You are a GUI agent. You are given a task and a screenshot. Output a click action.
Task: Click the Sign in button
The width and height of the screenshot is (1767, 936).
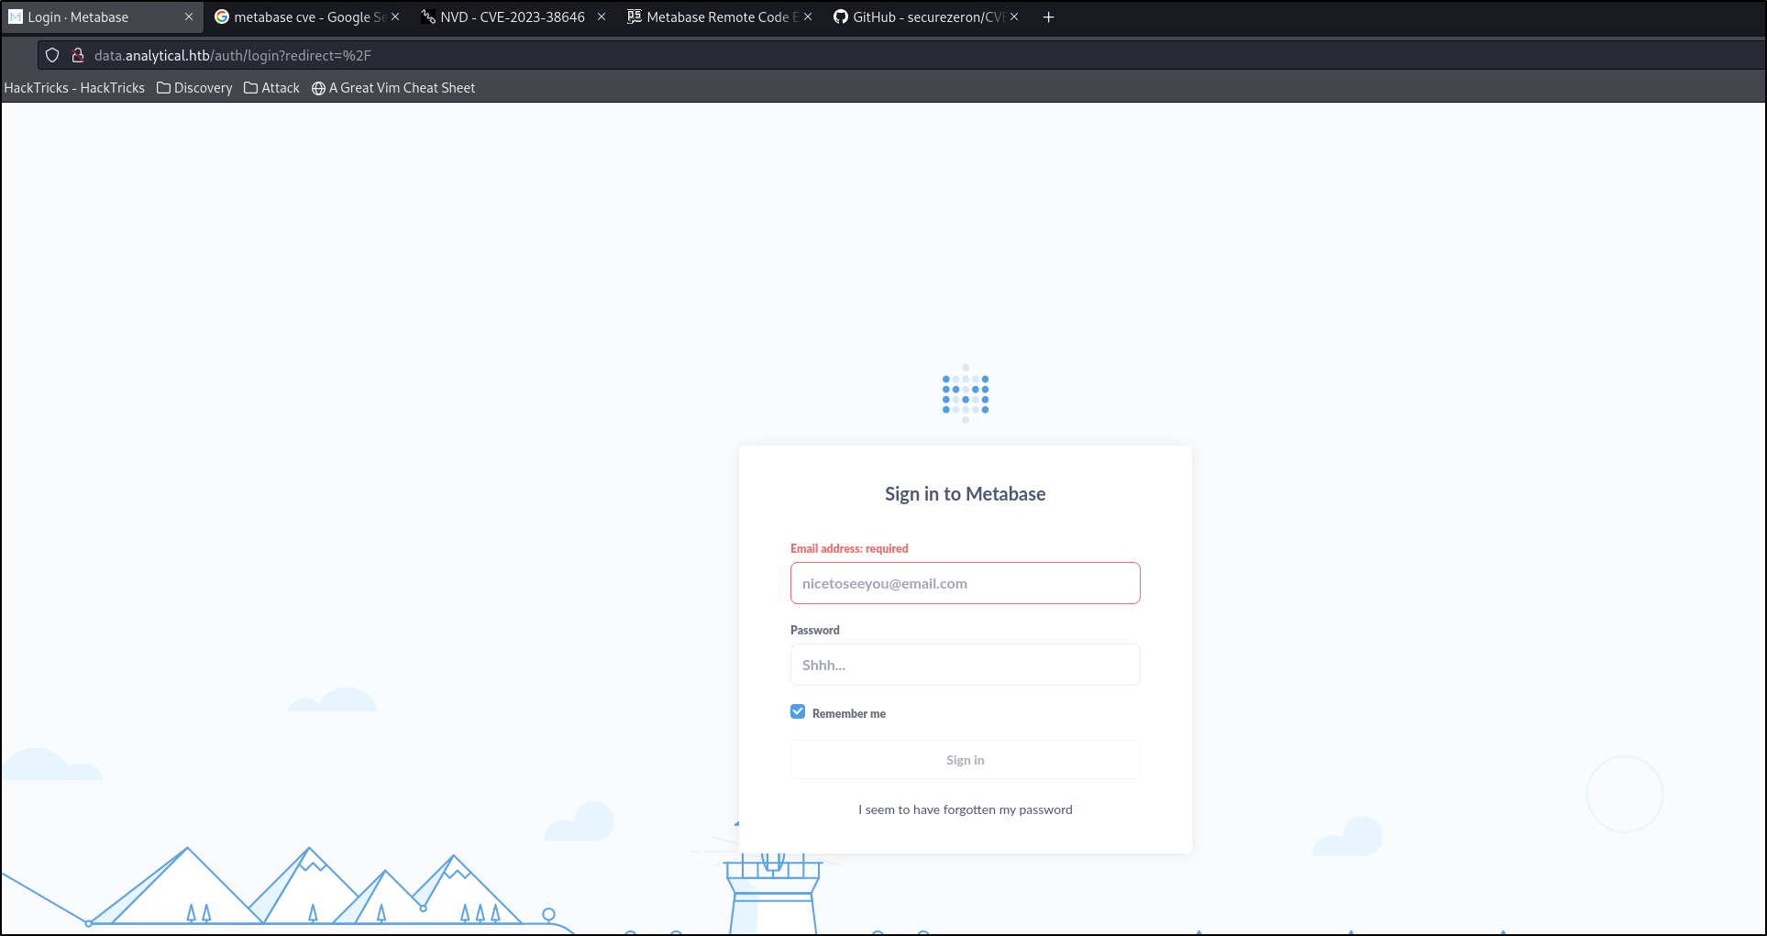[x=966, y=760]
